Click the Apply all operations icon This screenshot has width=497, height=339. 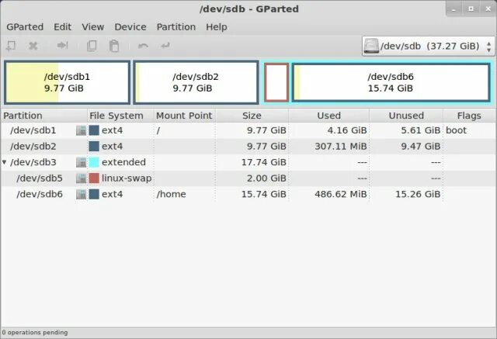point(165,46)
